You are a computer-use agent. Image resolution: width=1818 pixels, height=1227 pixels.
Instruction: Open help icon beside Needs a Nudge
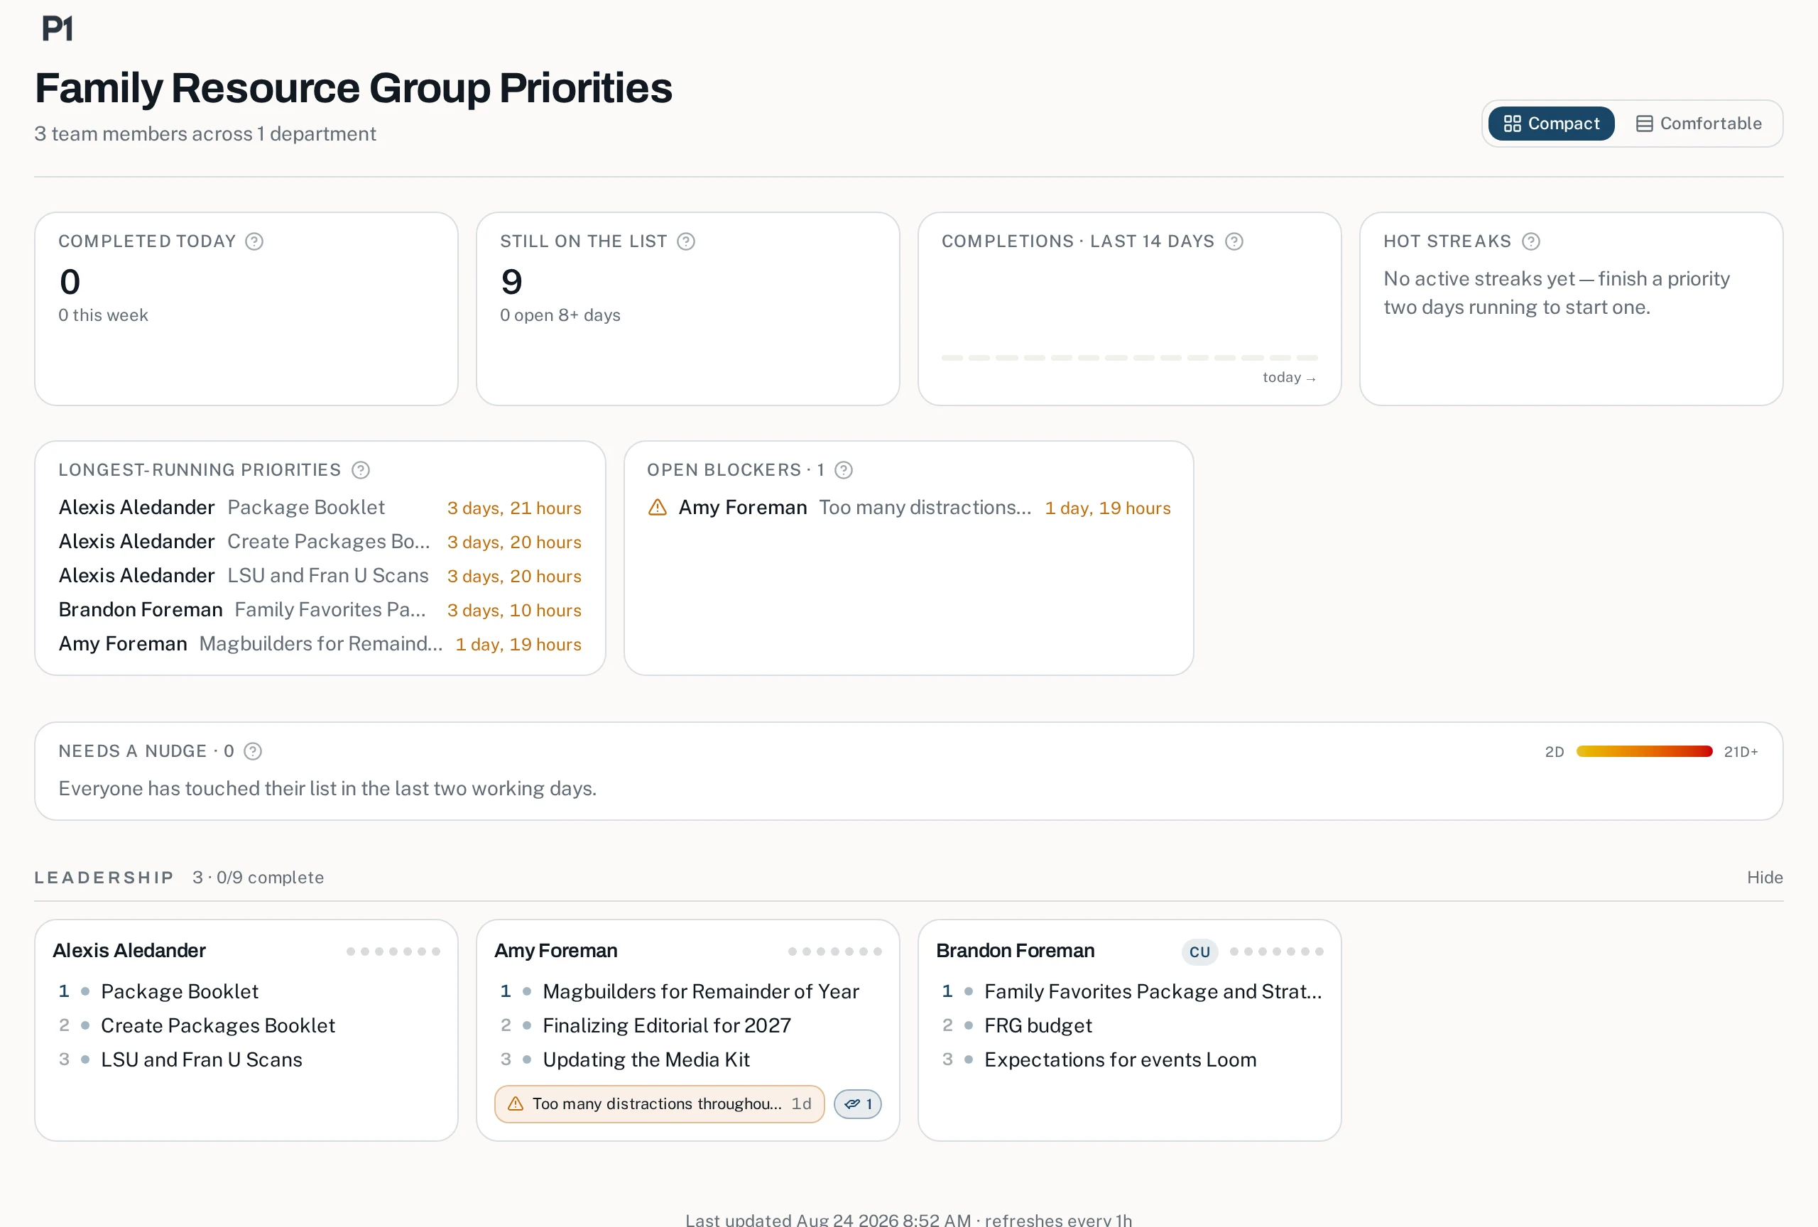click(x=253, y=751)
